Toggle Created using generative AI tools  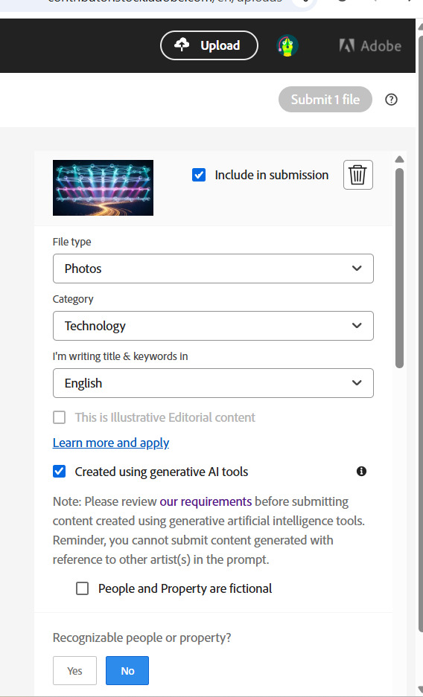[x=59, y=471]
